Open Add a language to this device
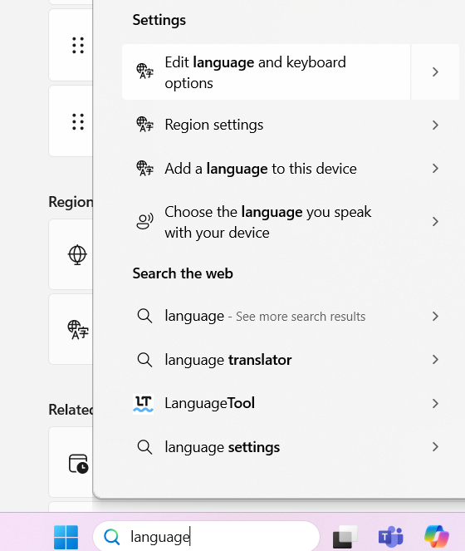The width and height of the screenshot is (465, 551). pos(267,169)
